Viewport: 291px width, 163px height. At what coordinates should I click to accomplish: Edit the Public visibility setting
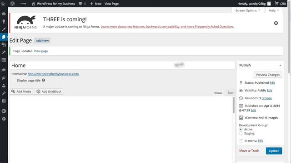270,91
